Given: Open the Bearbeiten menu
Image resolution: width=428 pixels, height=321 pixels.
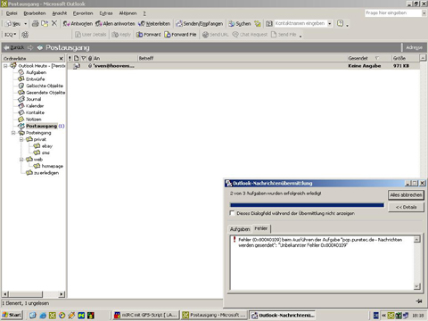Looking at the screenshot, I should point(35,13).
